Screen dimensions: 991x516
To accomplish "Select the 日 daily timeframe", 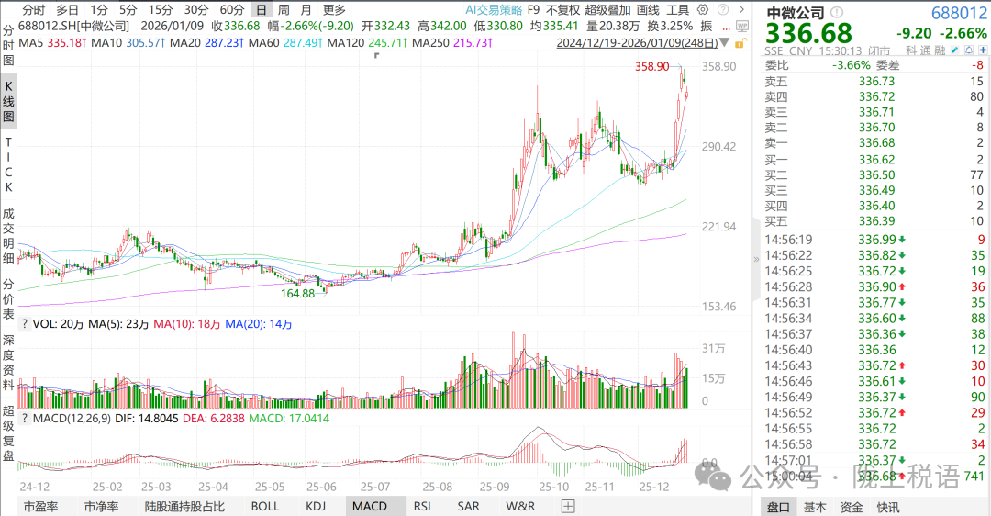I will pos(261,9).
